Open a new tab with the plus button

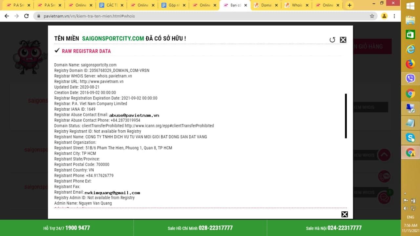(x=349, y=5)
